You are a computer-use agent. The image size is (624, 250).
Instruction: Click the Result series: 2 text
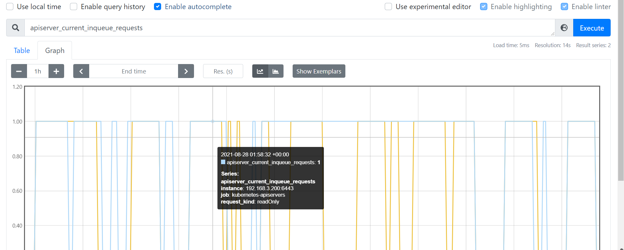tap(593, 45)
